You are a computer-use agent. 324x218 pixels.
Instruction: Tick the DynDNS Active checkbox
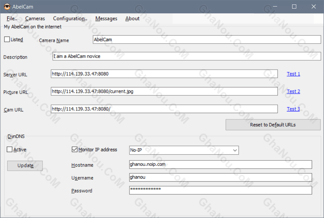pos(10,149)
